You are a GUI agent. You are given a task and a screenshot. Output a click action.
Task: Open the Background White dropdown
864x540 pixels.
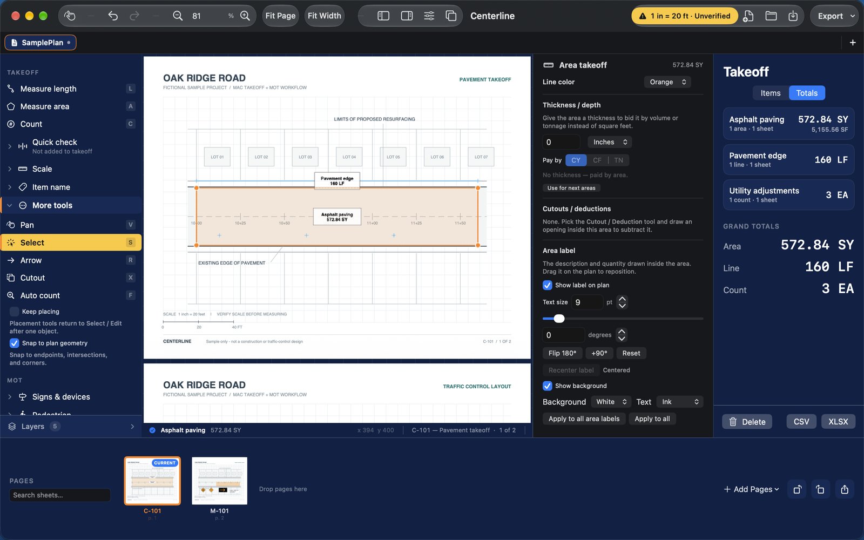pos(611,402)
